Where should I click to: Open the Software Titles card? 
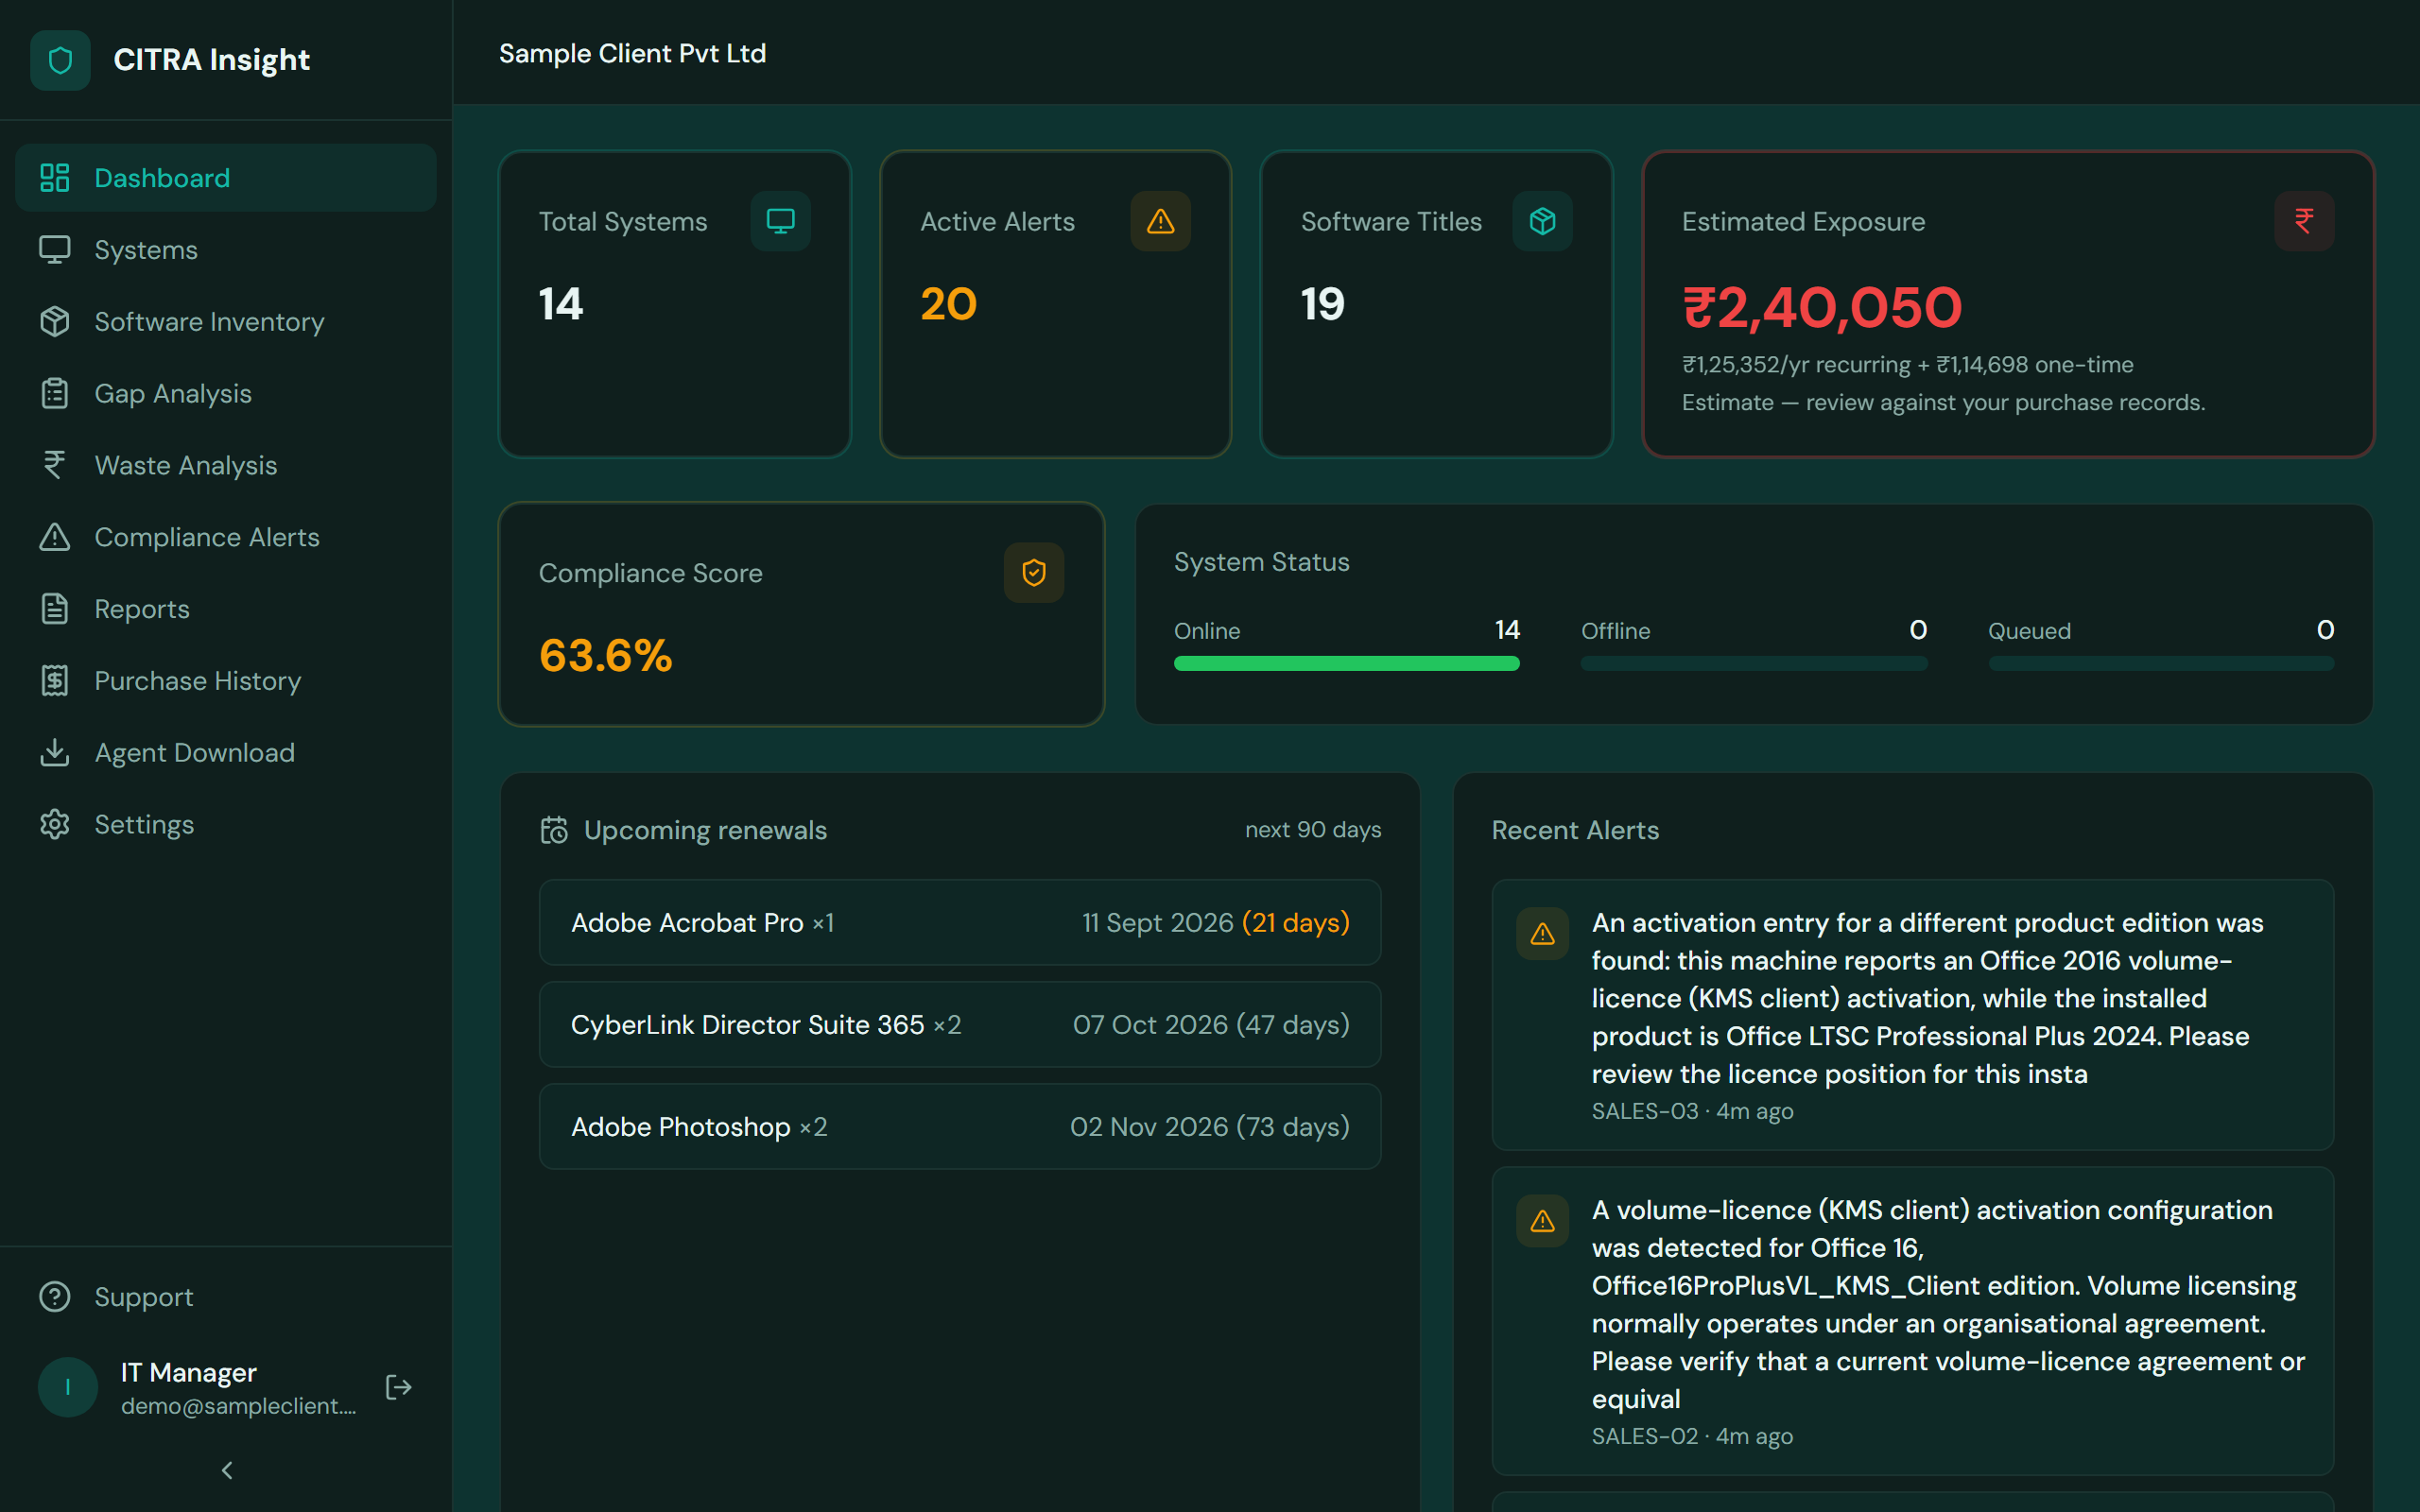pyautogui.click(x=1437, y=304)
